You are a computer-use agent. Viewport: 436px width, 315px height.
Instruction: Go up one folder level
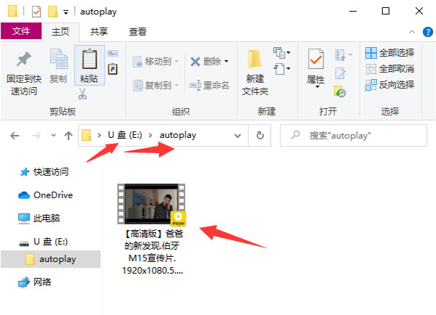pos(68,136)
